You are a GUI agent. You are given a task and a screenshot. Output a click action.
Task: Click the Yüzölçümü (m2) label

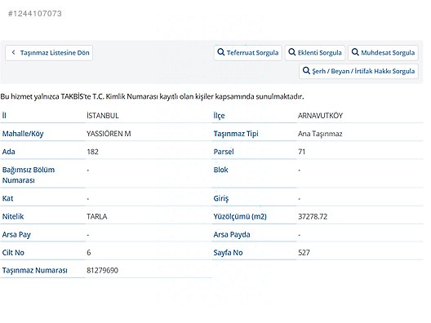point(240,217)
